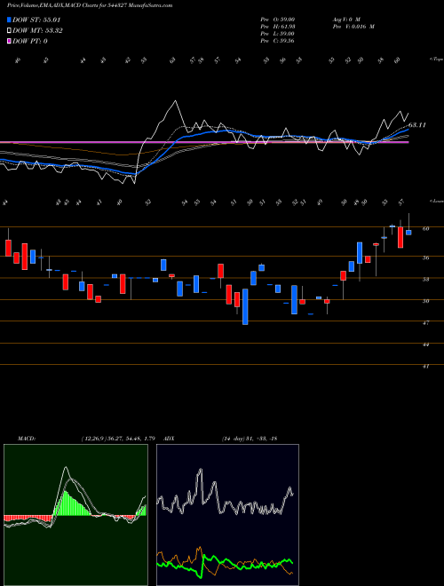Click the 'Pre V: 0.016 M' volume text
The height and width of the screenshot is (586, 444).
point(353,27)
